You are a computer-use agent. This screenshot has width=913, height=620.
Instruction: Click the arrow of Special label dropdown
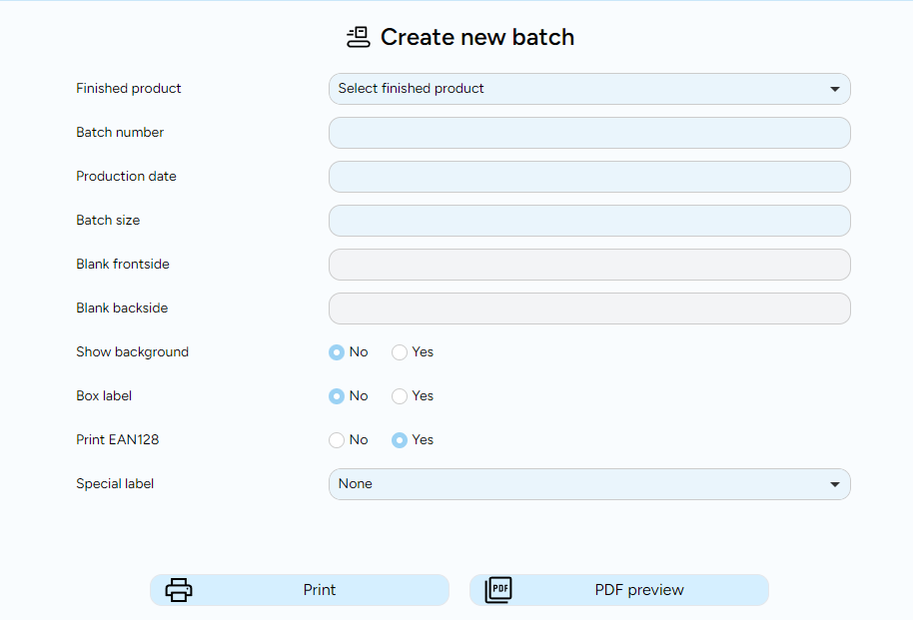click(x=835, y=484)
